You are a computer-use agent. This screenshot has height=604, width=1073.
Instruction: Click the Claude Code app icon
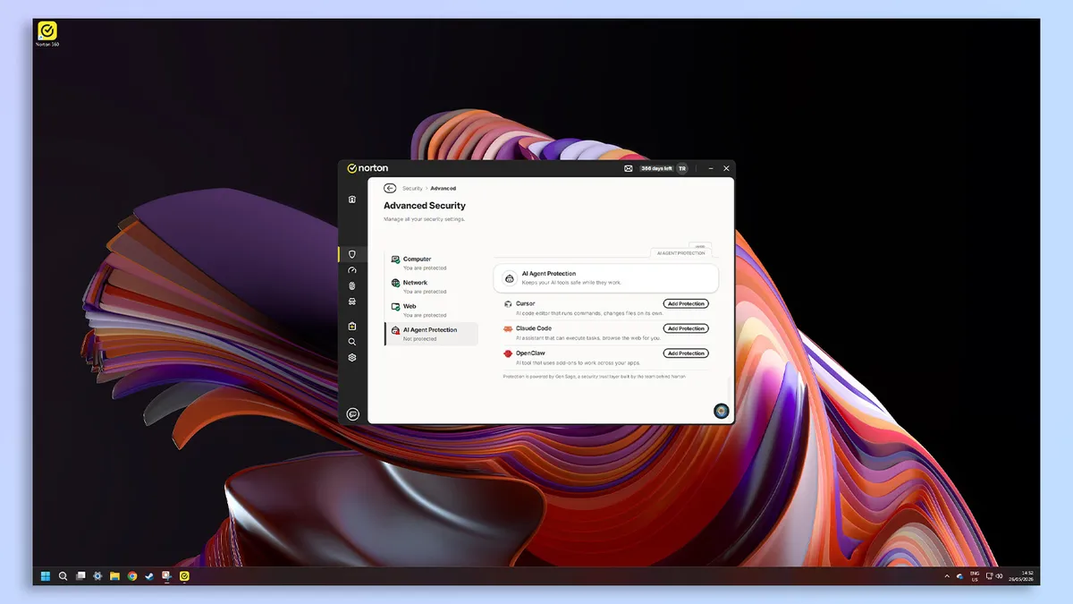pos(508,328)
